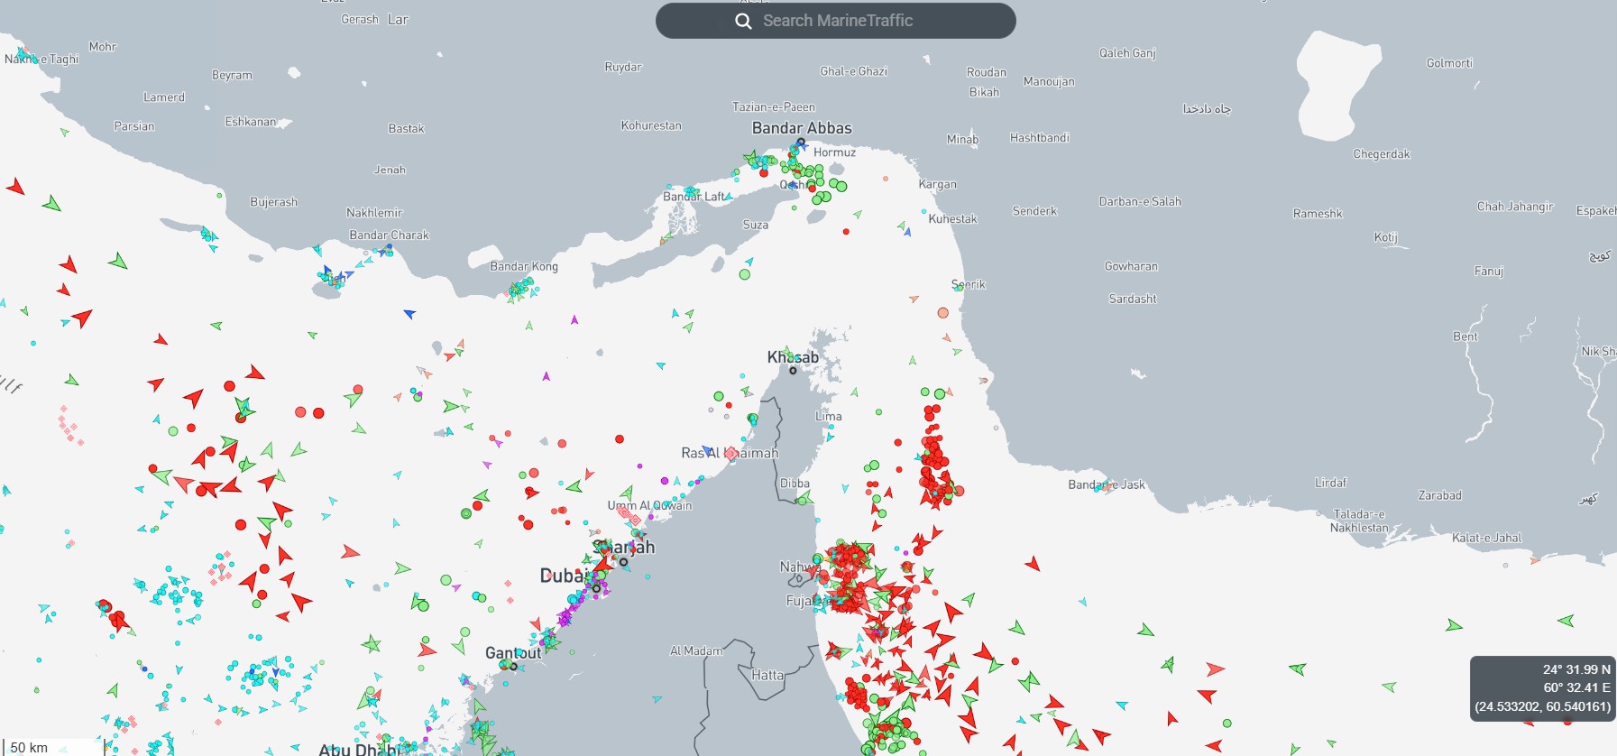Select the dark blue vessel southwest of Bandar Kong
Screen dimensions: 1617x756
(409, 314)
